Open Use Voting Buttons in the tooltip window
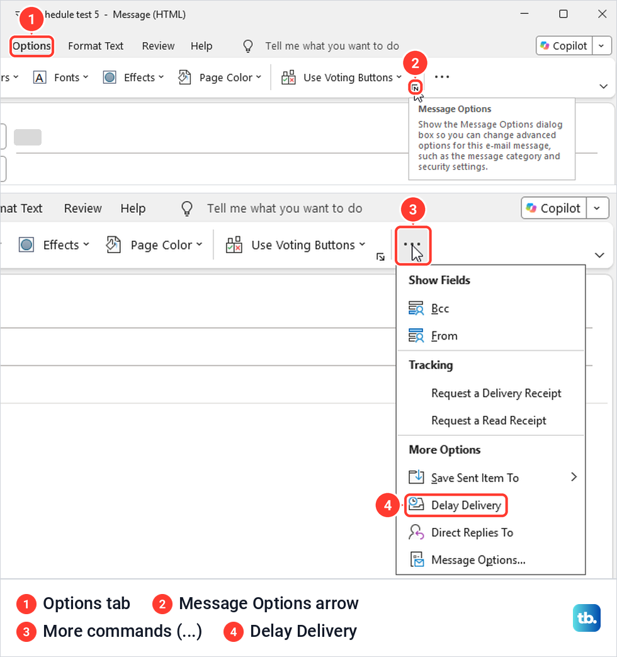 342,77
